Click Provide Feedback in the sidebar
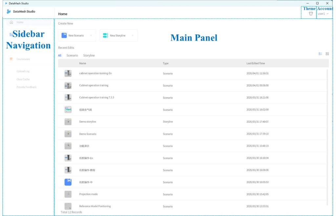Image resolution: width=336 pixels, height=216 pixels. click(x=26, y=87)
